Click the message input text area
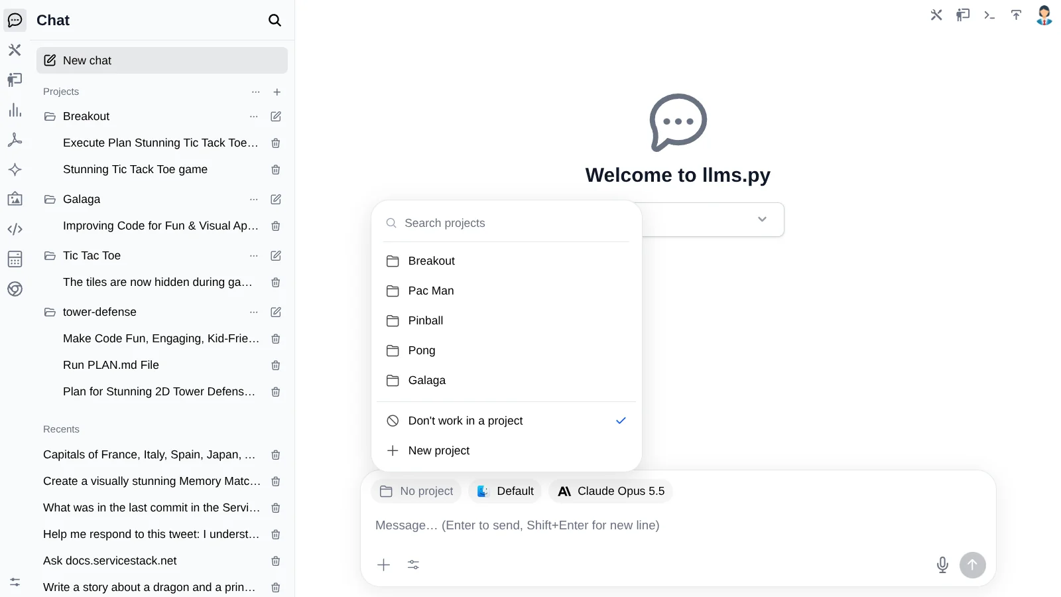1061x597 pixels. click(x=678, y=525)
